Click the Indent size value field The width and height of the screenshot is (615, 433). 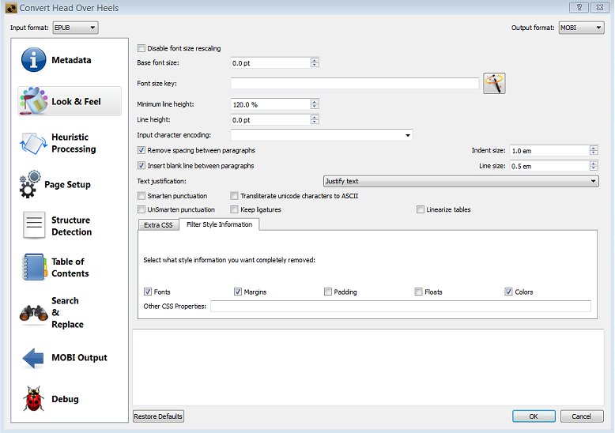click(x=549, y=151)
